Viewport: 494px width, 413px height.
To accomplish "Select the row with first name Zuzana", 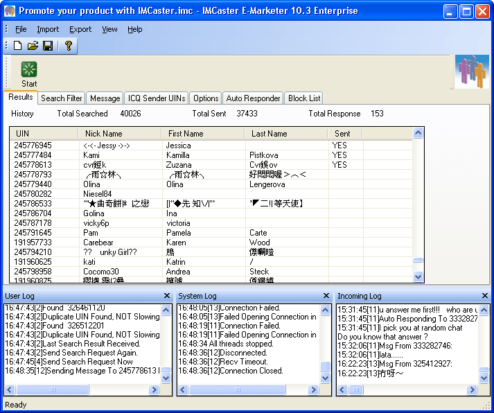I will 211,165.
